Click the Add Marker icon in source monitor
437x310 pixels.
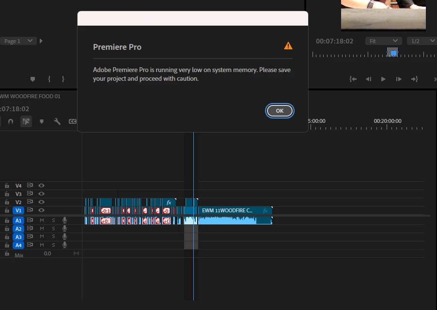32,79
